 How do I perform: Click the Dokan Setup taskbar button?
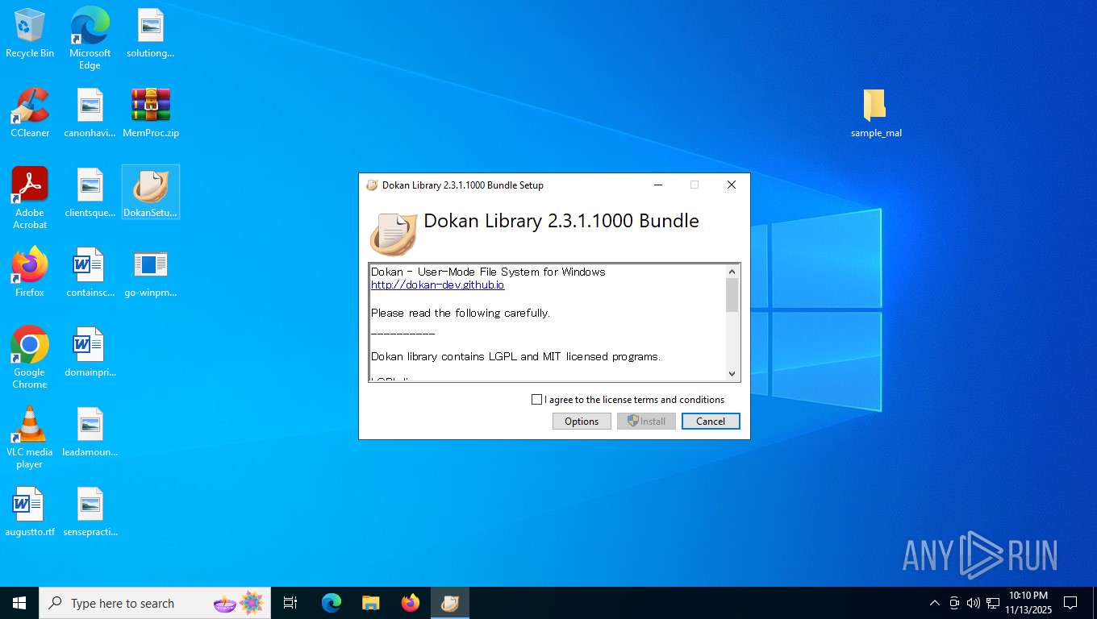coord(449,603)
